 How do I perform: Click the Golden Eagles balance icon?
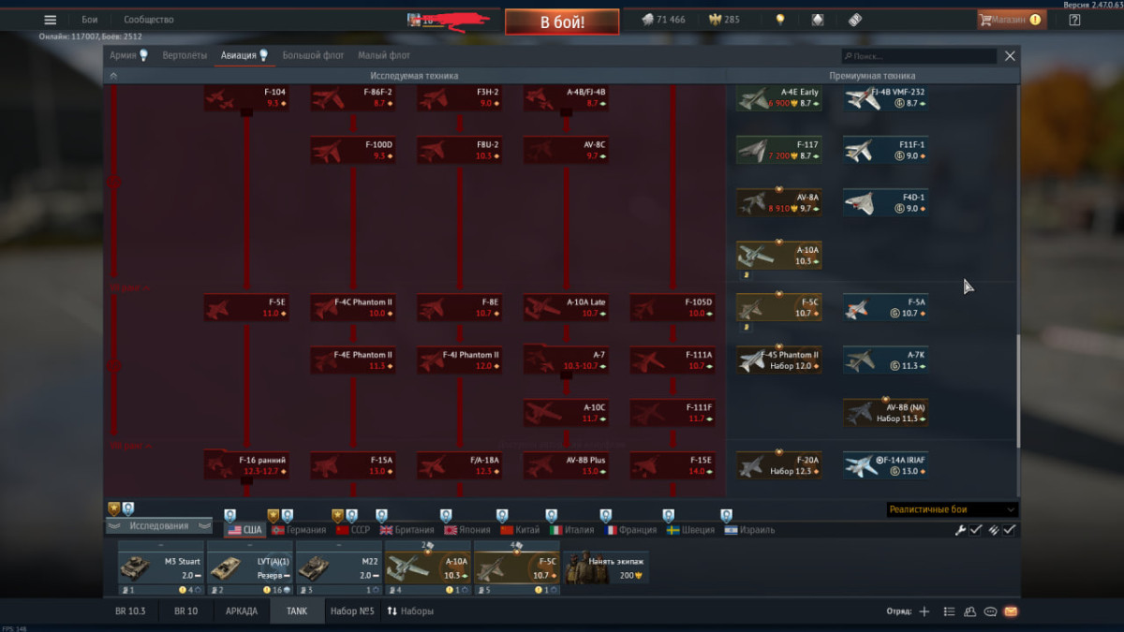[714, 20]
